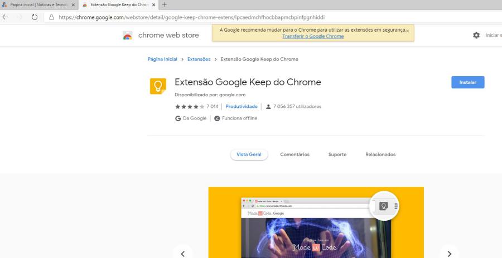Show next screenshot with right chevron

tap(450, 254)
